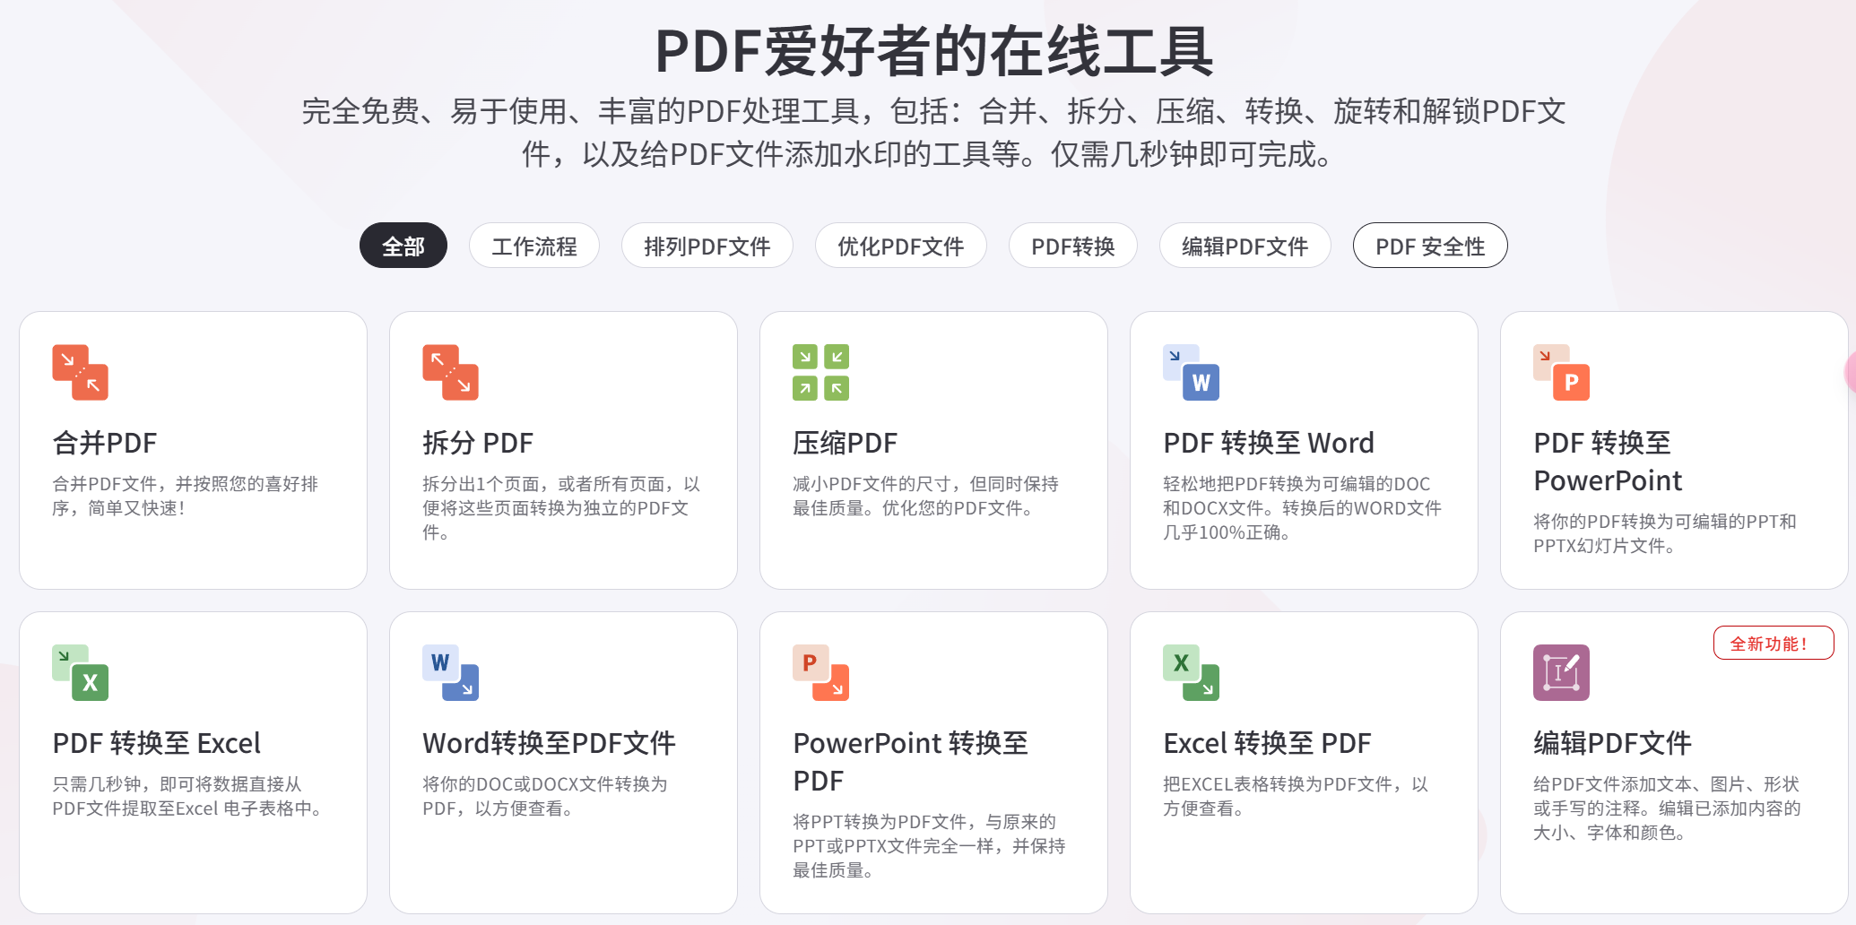Open the PDF转换 category tab

pyautogui.click(x=1072, y=246)
